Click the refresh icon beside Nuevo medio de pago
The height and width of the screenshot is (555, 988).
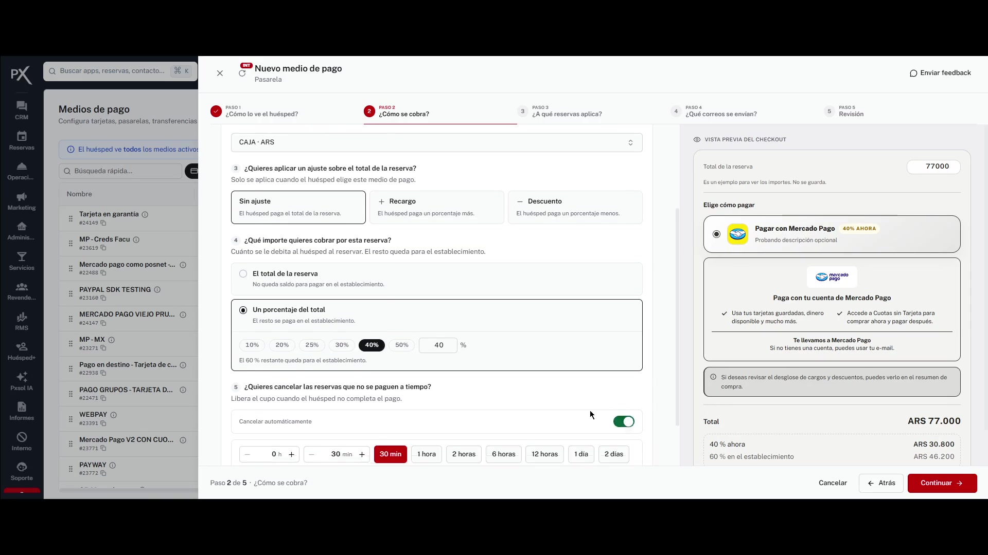tap(242, 73)
